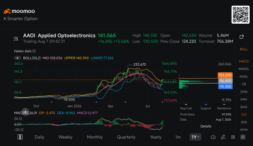Image resolution: width=253 pixels, height=146 pixels.
Task: Click the Profit Ratio 97.39% value
Action: [226, 114]
